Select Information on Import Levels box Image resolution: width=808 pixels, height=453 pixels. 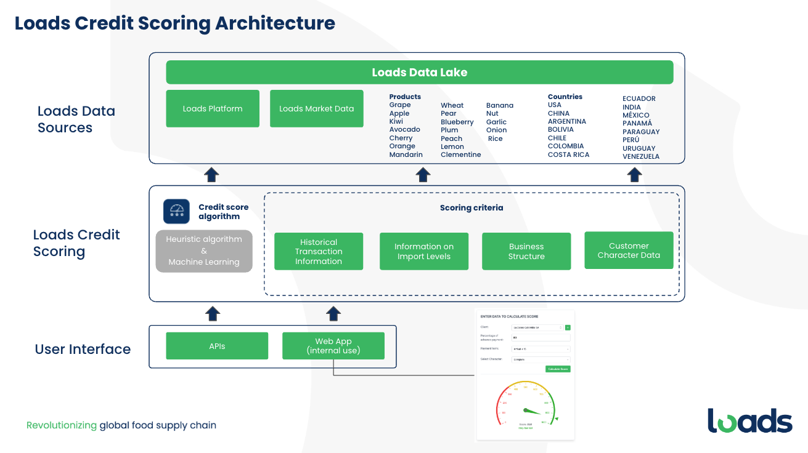424,251
